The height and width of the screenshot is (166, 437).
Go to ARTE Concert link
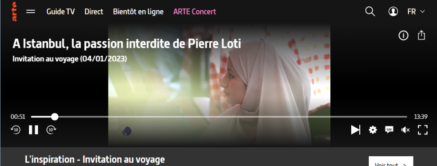pyautogui.click(x=195, y=11)
